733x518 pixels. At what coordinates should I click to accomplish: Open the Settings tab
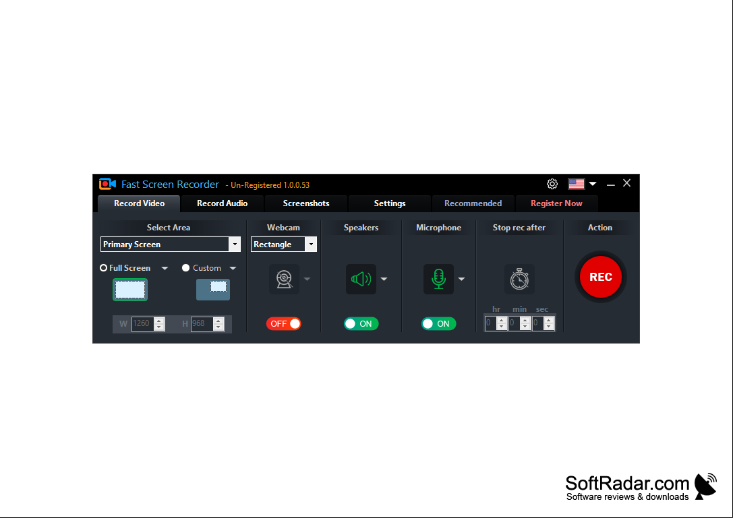pos(389,203)
